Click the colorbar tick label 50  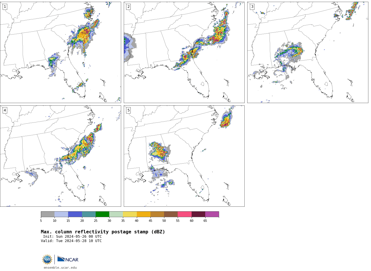(164, 221)
